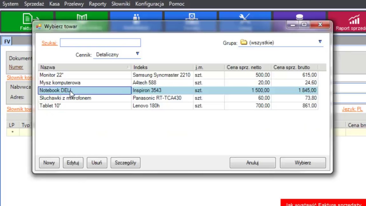Image resolution: width=366 pixels, height=206 pixels.
Task: Open the Przelewy menu
Action: point(74,4)
